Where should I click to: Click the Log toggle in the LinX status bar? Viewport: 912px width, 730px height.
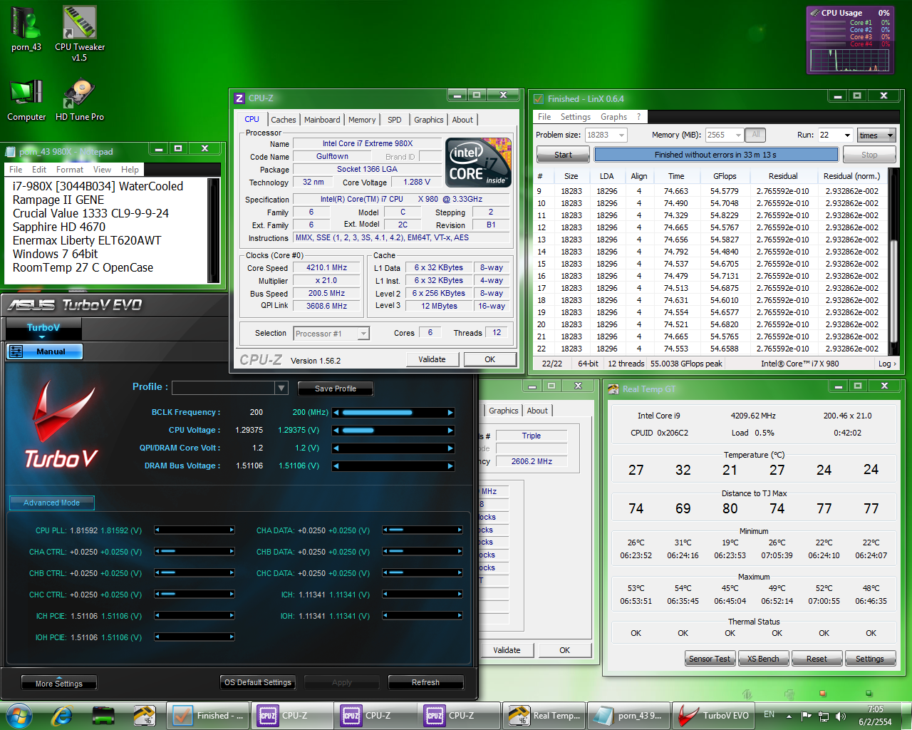point(887,364)
